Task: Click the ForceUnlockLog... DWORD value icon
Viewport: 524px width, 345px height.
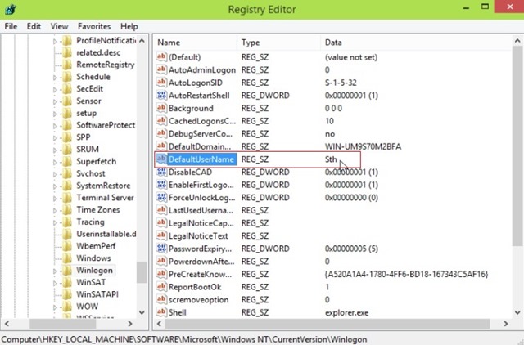Action: click(161, 197)
